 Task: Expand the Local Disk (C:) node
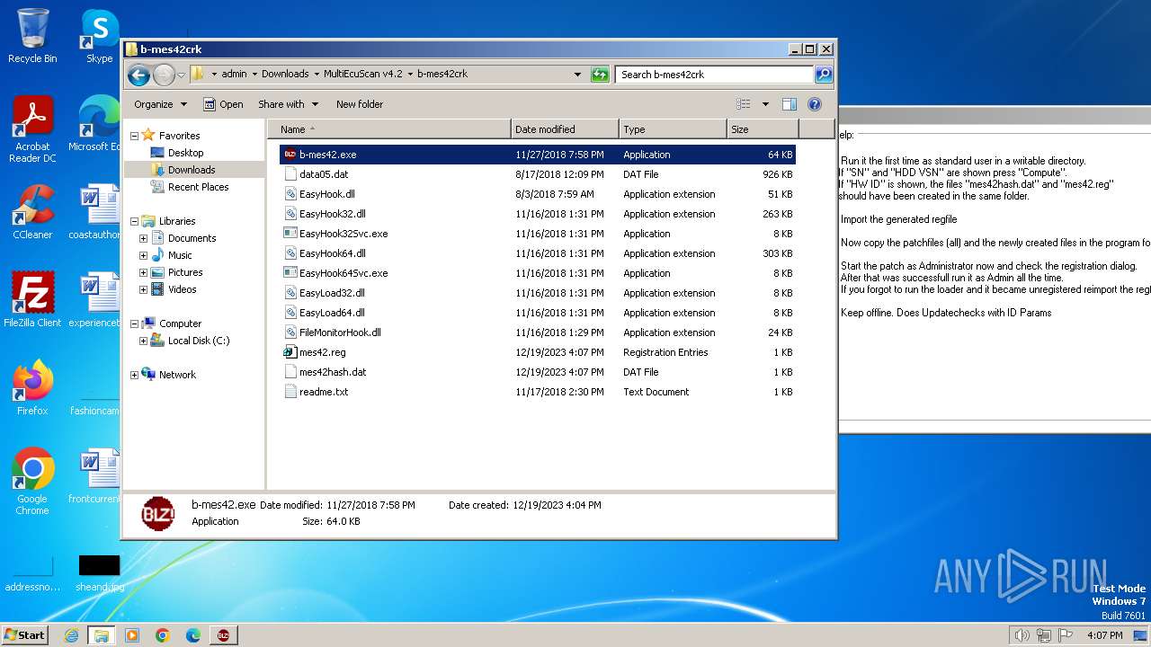click(143, 341)
